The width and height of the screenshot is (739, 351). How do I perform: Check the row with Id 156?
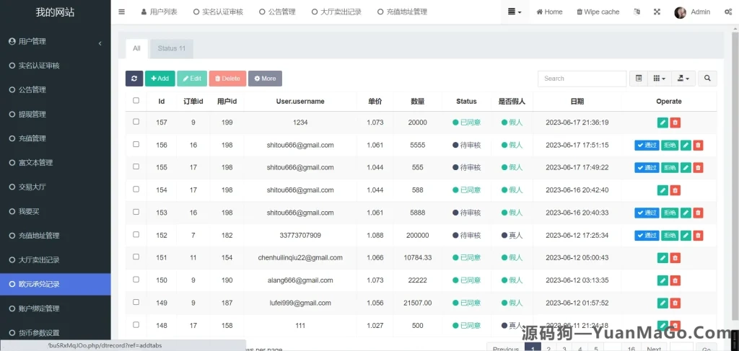136,144
